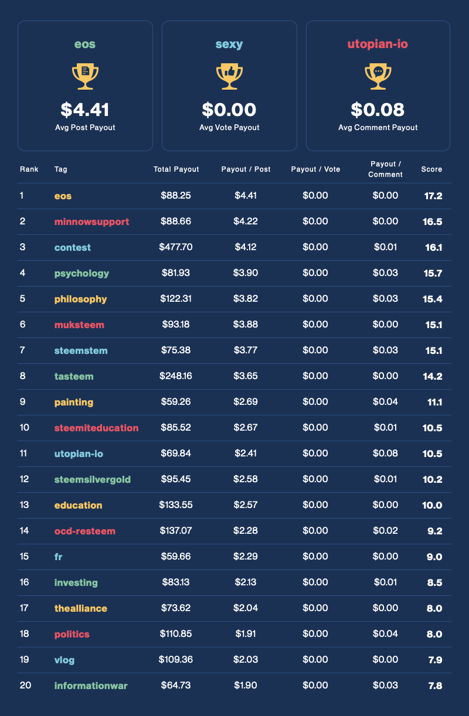Open the philosophy tag link
The width and height of the screenshot is (469, 716).
pyautogui.click(x=81, y=299)
